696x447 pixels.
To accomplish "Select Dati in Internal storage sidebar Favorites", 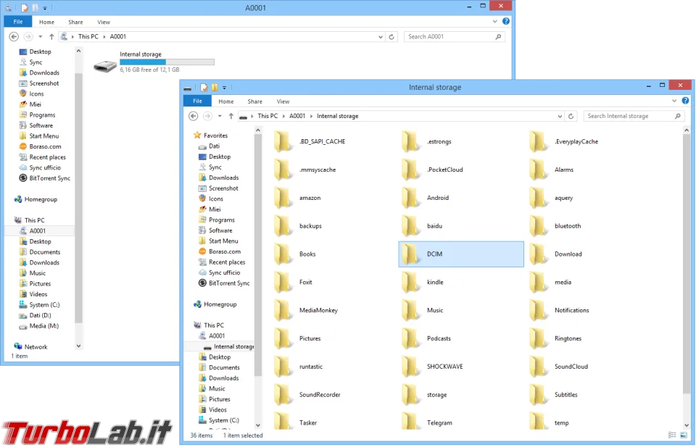I will pos(209,146).
